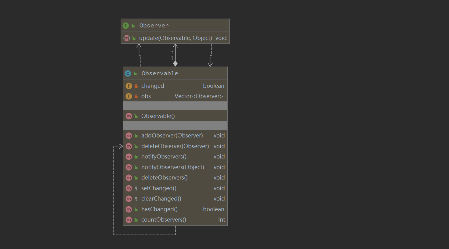Image resolution: width=449 pixels, height=249 pixels.
Task: Click the field icon beside changed
Action: coord(129,86)
